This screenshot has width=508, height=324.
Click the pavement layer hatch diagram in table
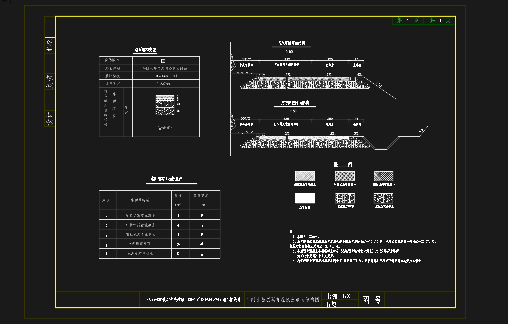[165, 105]
